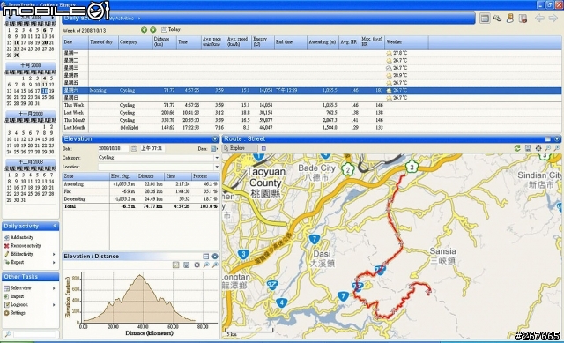The height and width of the screenshot is (343, 564).
Task: Select the Flat zone row
Action: (141, 191)
